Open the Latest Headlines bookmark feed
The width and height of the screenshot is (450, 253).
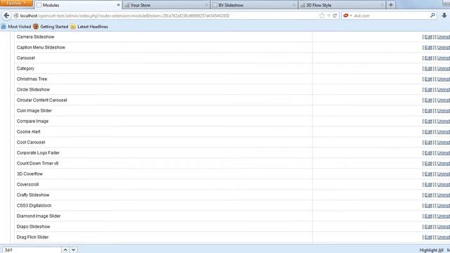(x=89, y=27)
